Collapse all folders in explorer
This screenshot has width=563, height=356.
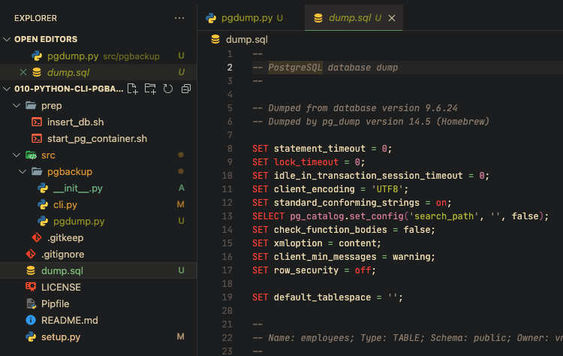[185, 89]
